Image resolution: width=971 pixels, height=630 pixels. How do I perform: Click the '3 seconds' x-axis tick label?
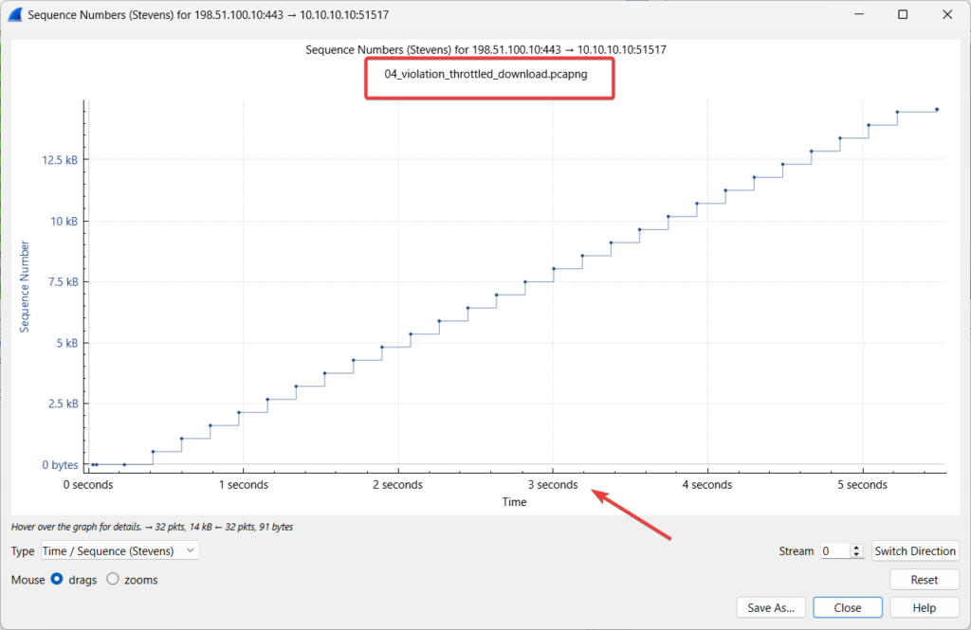[552, 485]
